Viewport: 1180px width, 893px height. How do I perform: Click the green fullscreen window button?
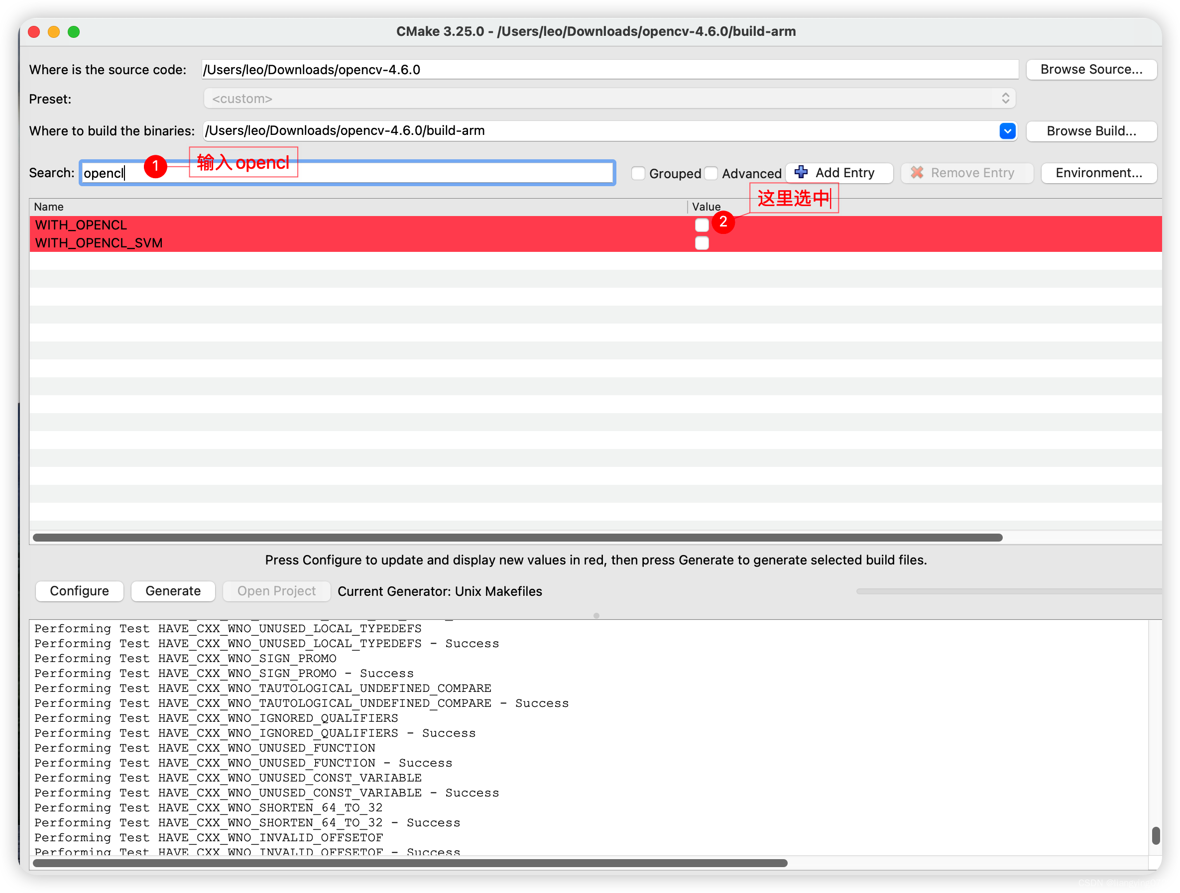pos(74,32)
